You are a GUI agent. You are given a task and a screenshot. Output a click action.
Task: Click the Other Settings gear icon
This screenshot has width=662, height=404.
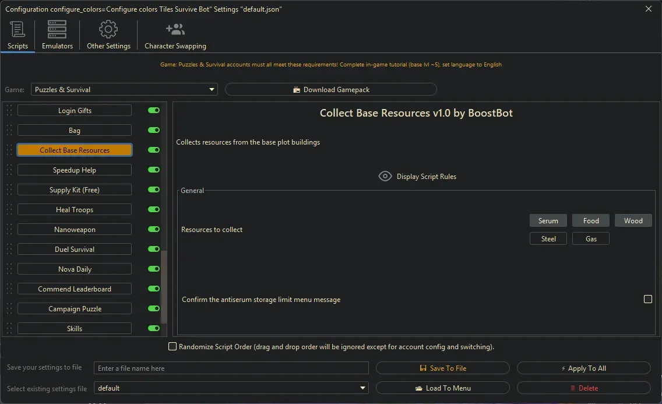click(108, 29)
